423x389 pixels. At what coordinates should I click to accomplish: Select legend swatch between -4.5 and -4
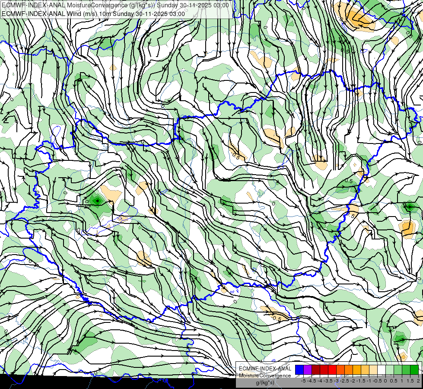click(x=316, y=370)
